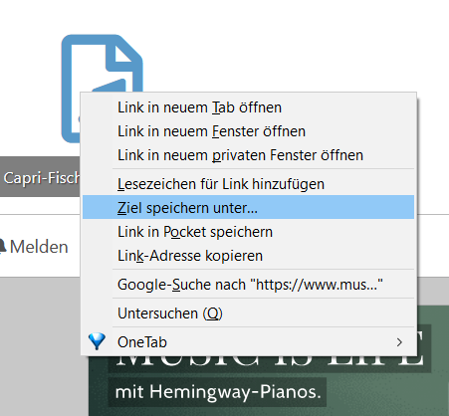The image size is (449, 416).
Task: Choose Link in neuem Fenster öffnen
Action: (249, 131)
